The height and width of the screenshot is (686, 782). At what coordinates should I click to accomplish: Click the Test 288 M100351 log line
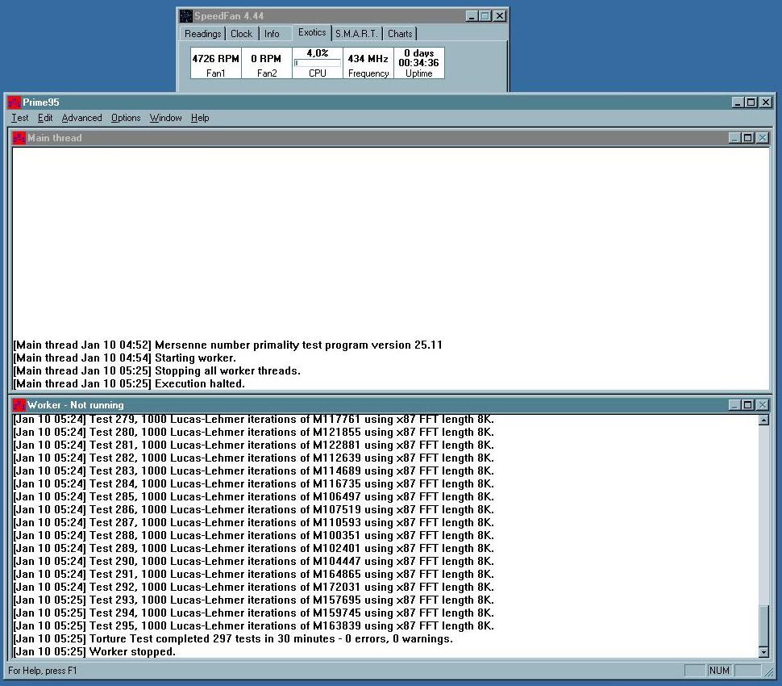point(253,536)
